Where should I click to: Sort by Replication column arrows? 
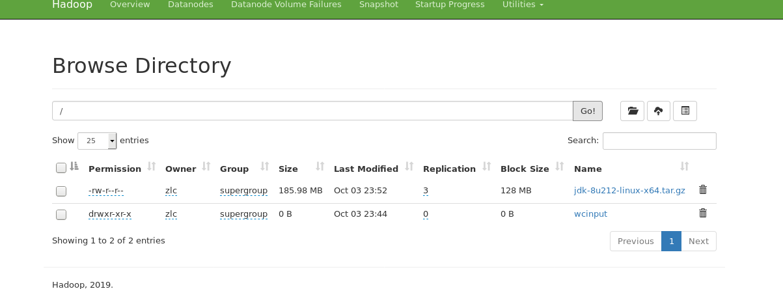click(487, 167)
